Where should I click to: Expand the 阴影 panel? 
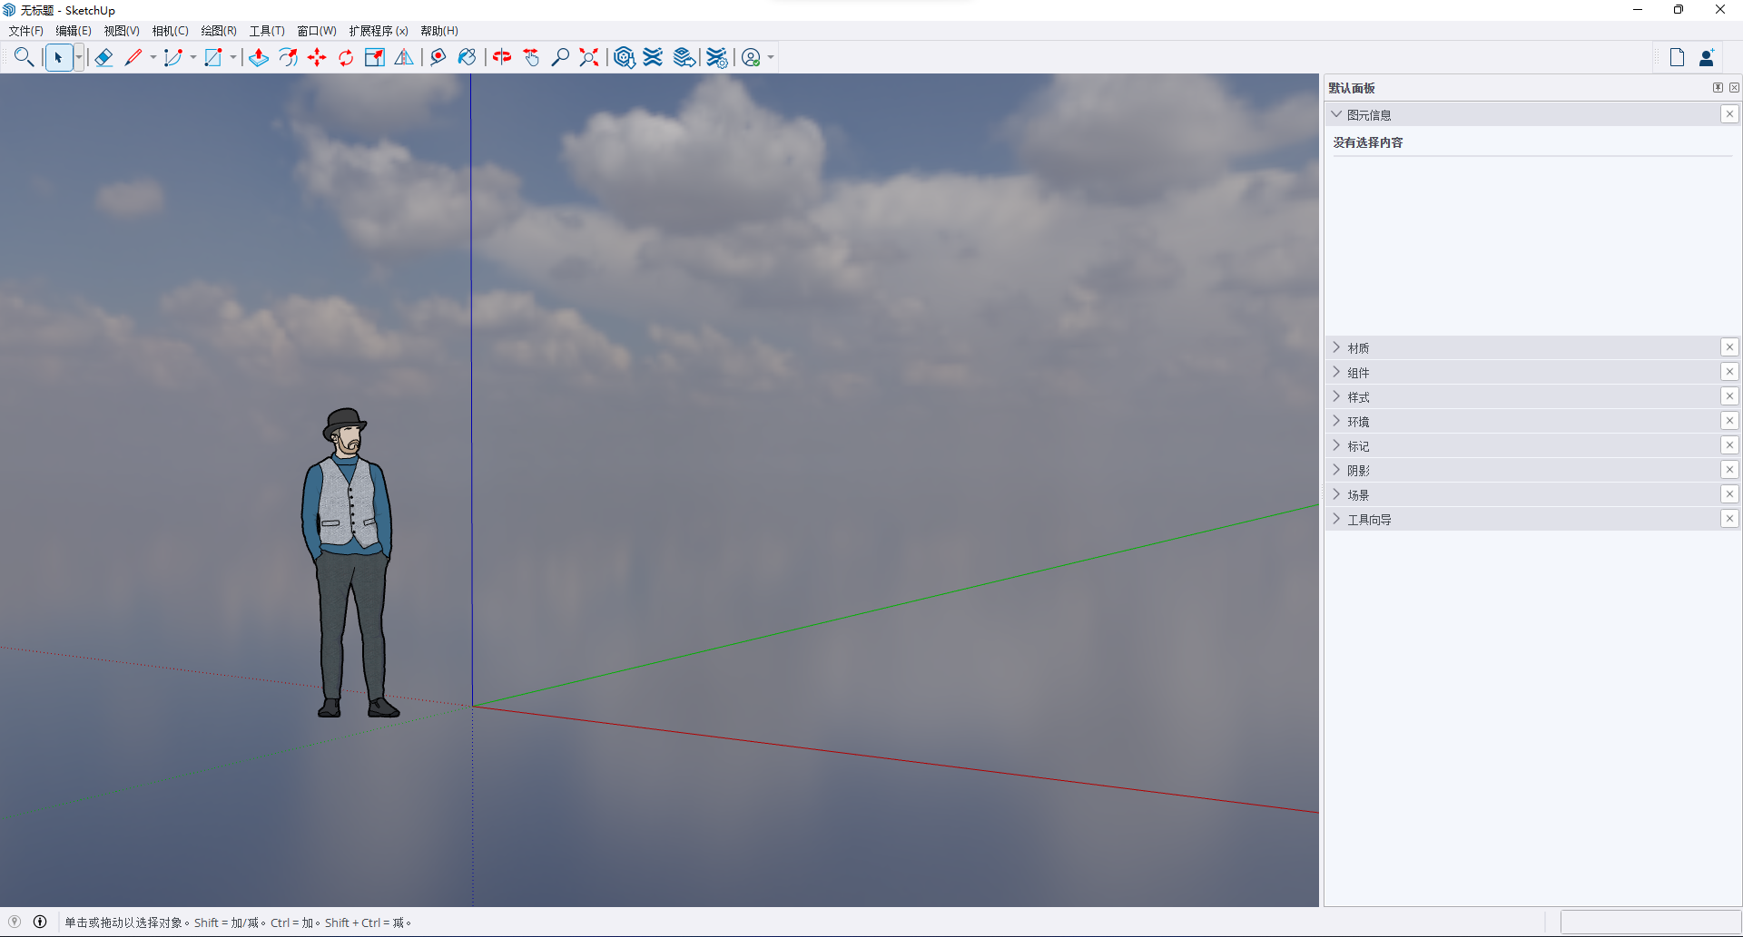(x=1358, y=471)
